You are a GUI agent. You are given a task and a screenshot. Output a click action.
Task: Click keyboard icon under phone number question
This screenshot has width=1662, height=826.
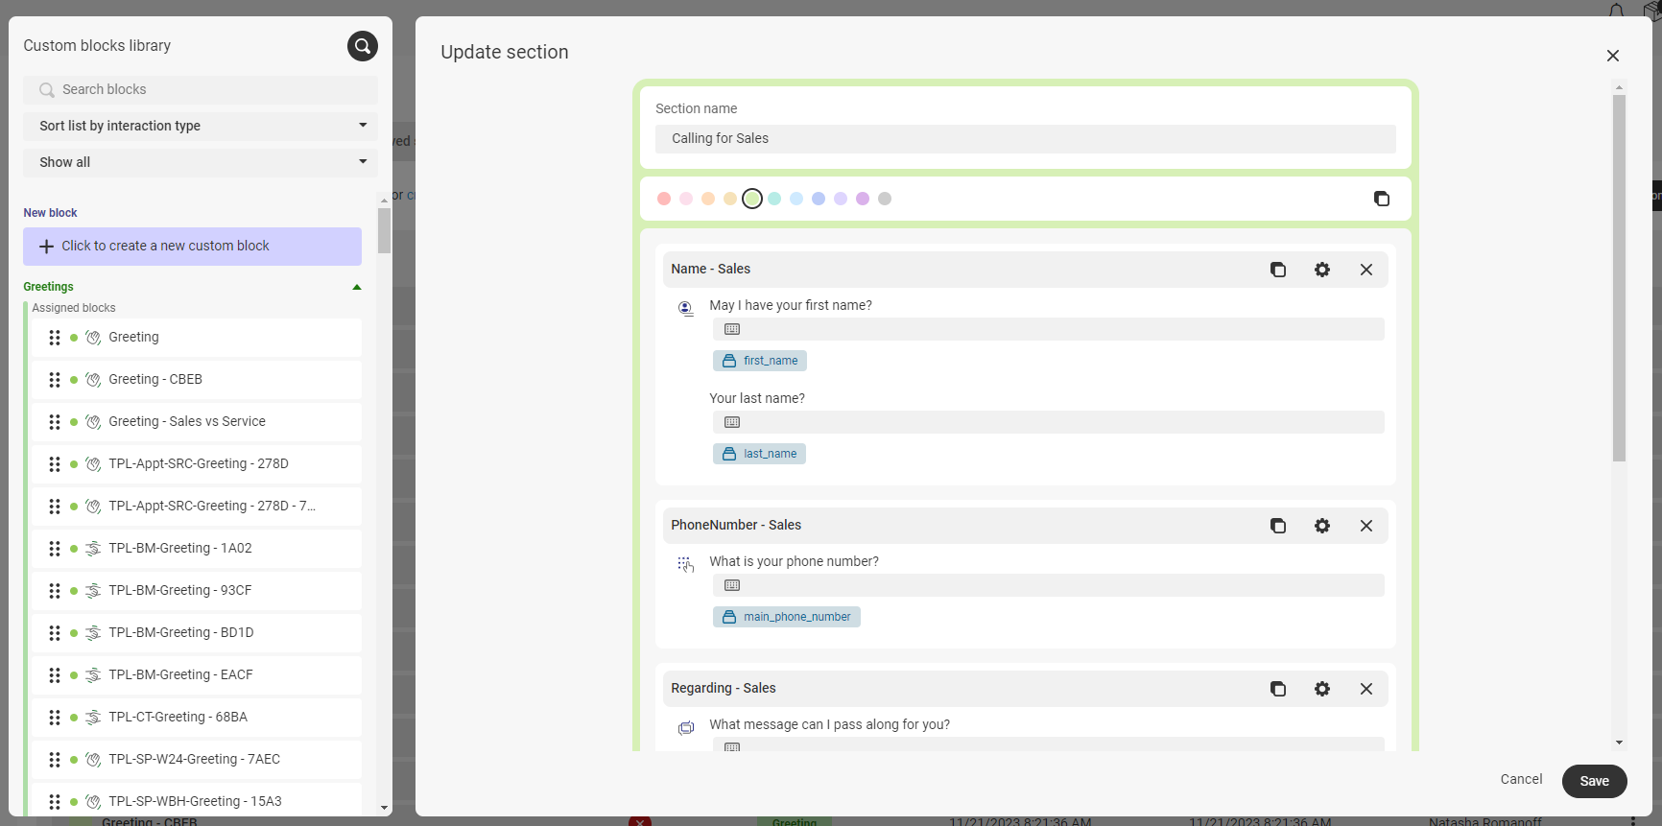point(732,585)
